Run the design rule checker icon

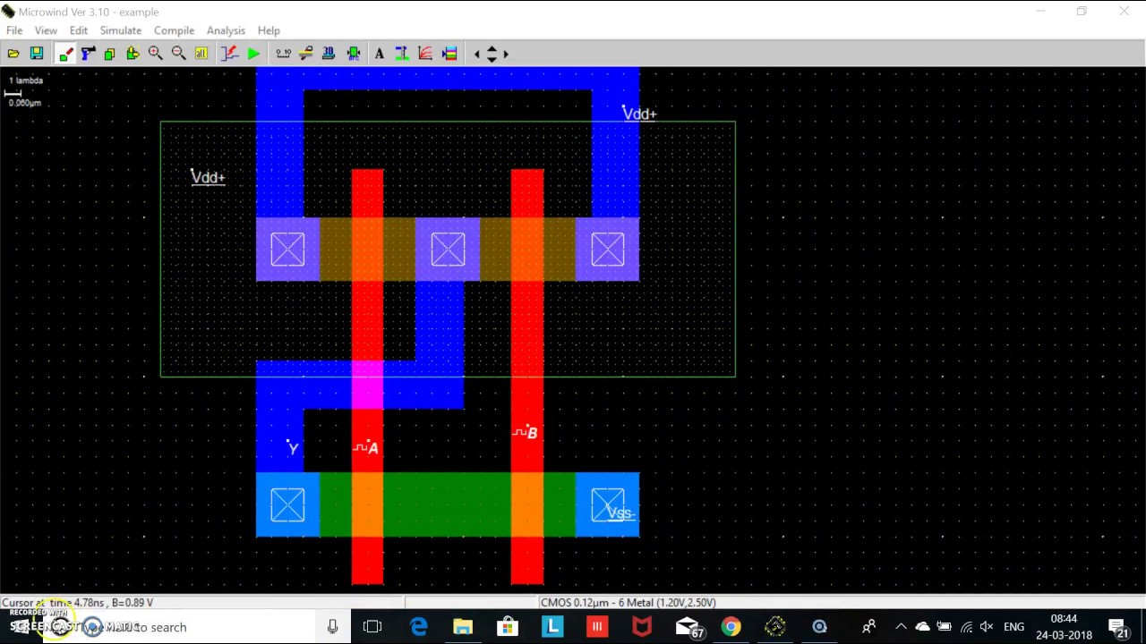(x=354, y=54)
